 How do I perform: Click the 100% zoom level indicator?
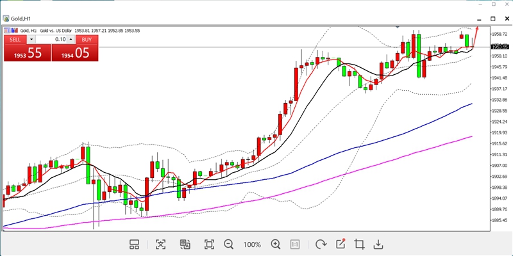point(252,244)
